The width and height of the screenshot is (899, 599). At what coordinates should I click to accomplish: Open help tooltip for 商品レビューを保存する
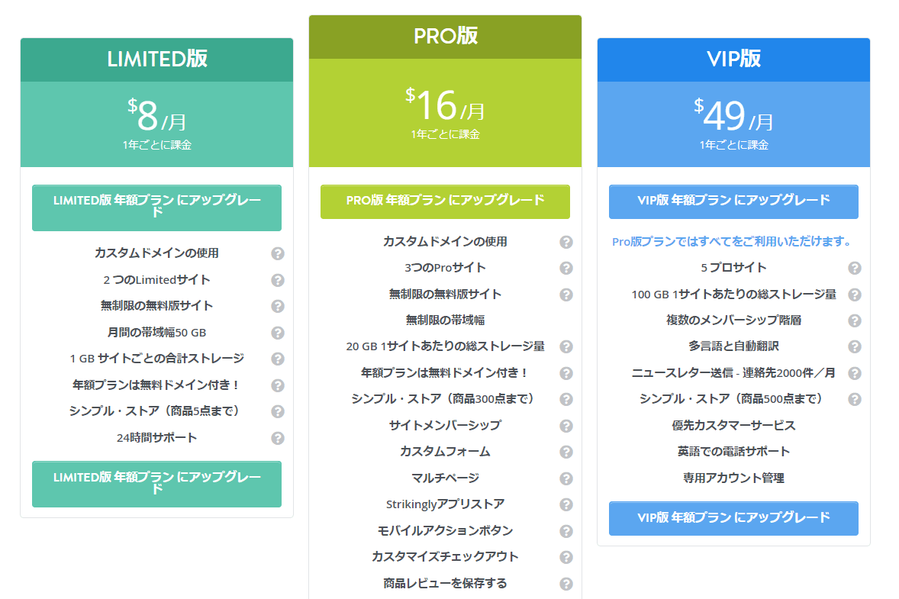566,583
